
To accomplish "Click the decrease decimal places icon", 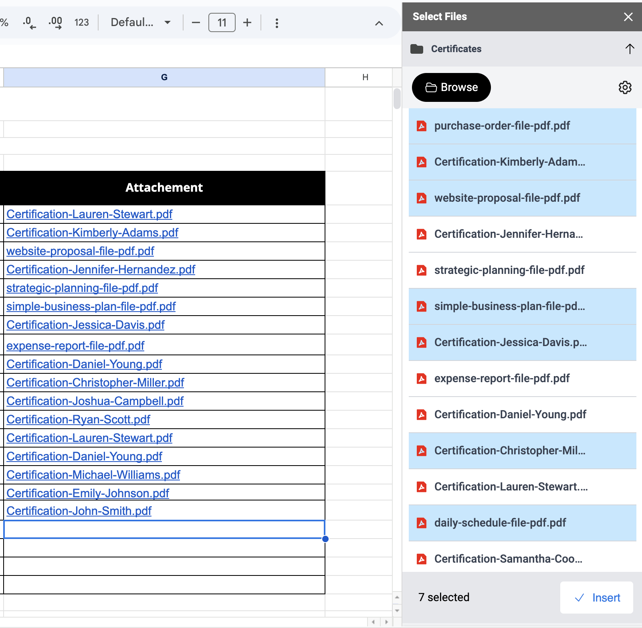I will point(29,22).
